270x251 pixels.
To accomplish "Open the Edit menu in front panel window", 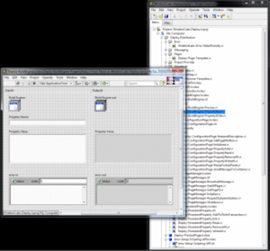I will 15,78.
